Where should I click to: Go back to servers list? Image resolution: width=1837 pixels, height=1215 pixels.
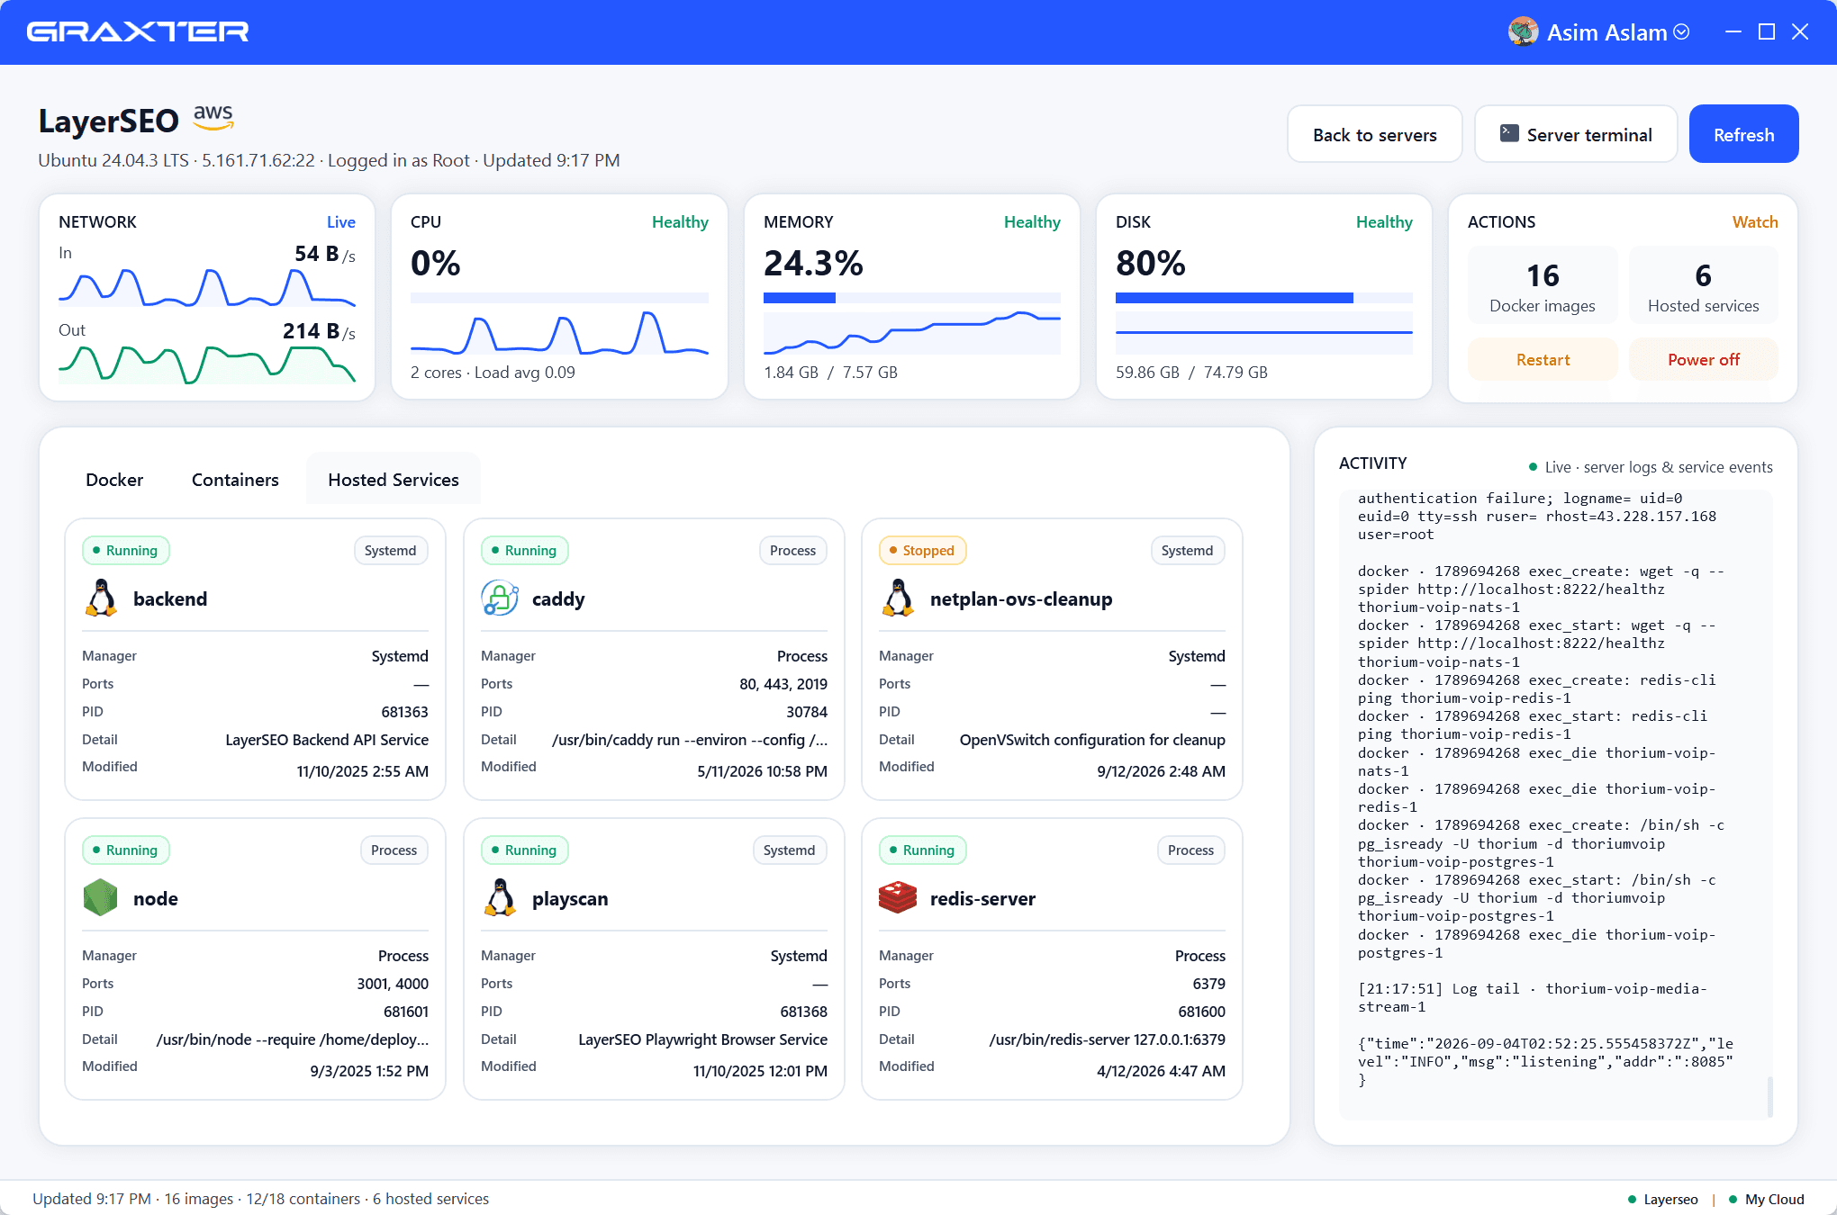(x=1374, y=134)
